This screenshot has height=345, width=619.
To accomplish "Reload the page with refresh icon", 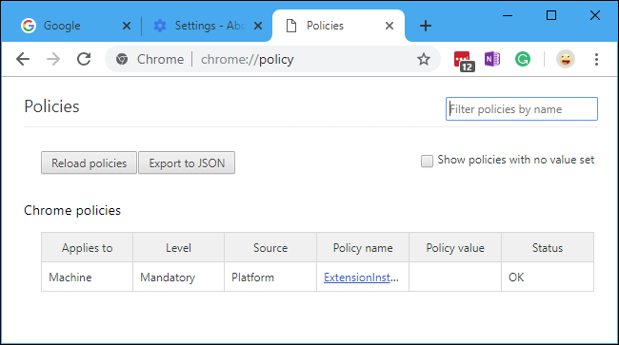I will (84, 59).
